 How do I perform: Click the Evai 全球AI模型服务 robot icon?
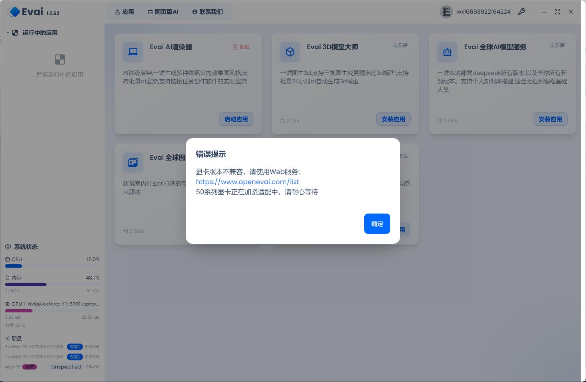pyautogui.click(x=447, y=52)
